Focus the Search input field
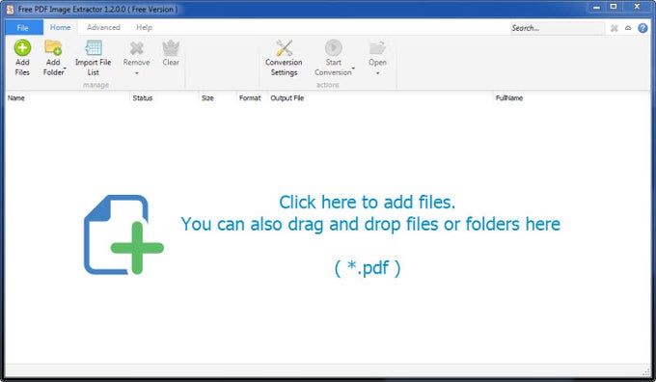The height and width of the screenshot is (382, 656). [x=557, y=28]
